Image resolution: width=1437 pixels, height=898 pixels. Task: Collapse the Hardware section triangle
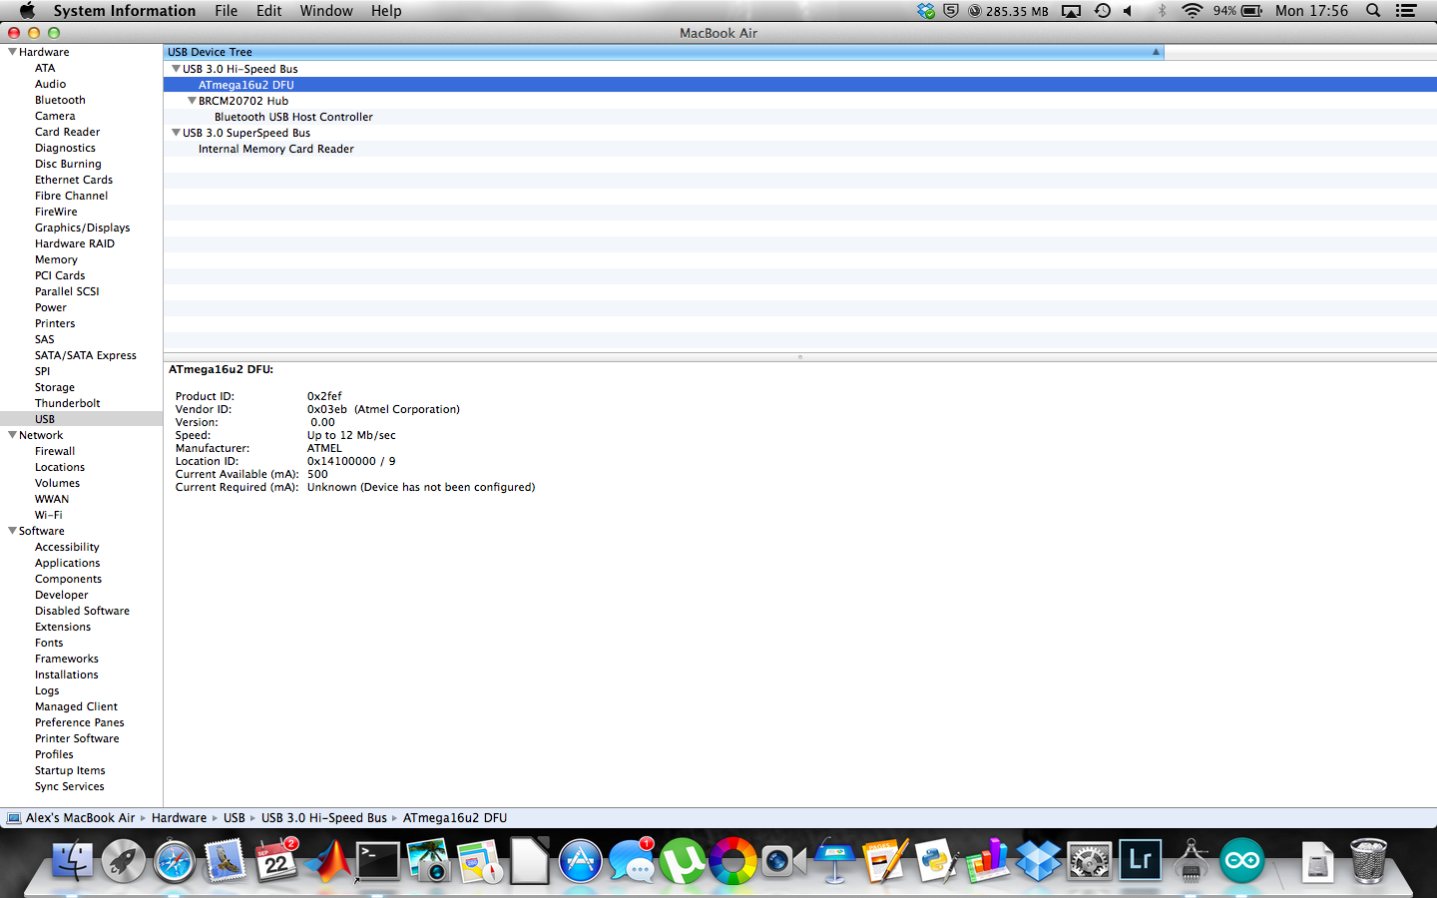12,52
